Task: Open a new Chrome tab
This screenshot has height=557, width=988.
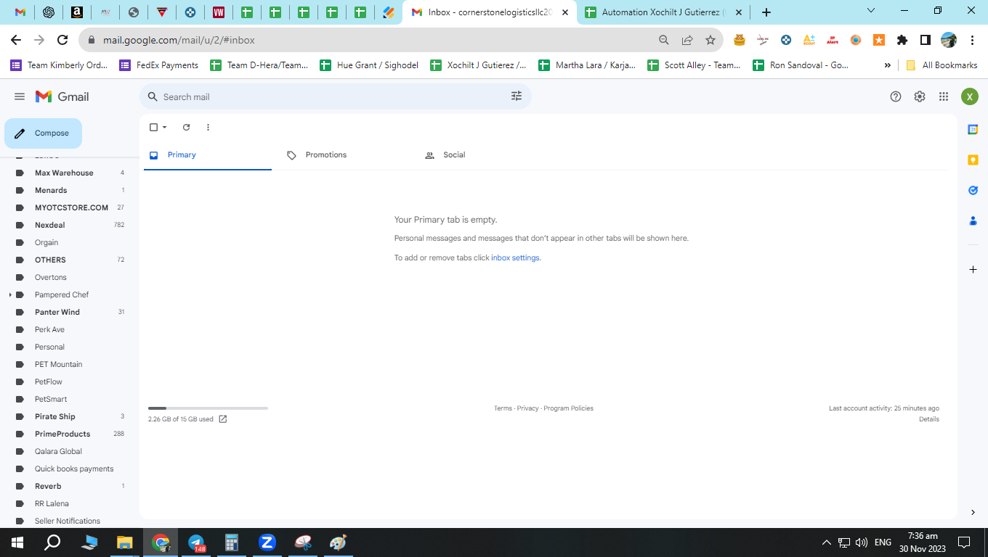Action: click(766, 12)
